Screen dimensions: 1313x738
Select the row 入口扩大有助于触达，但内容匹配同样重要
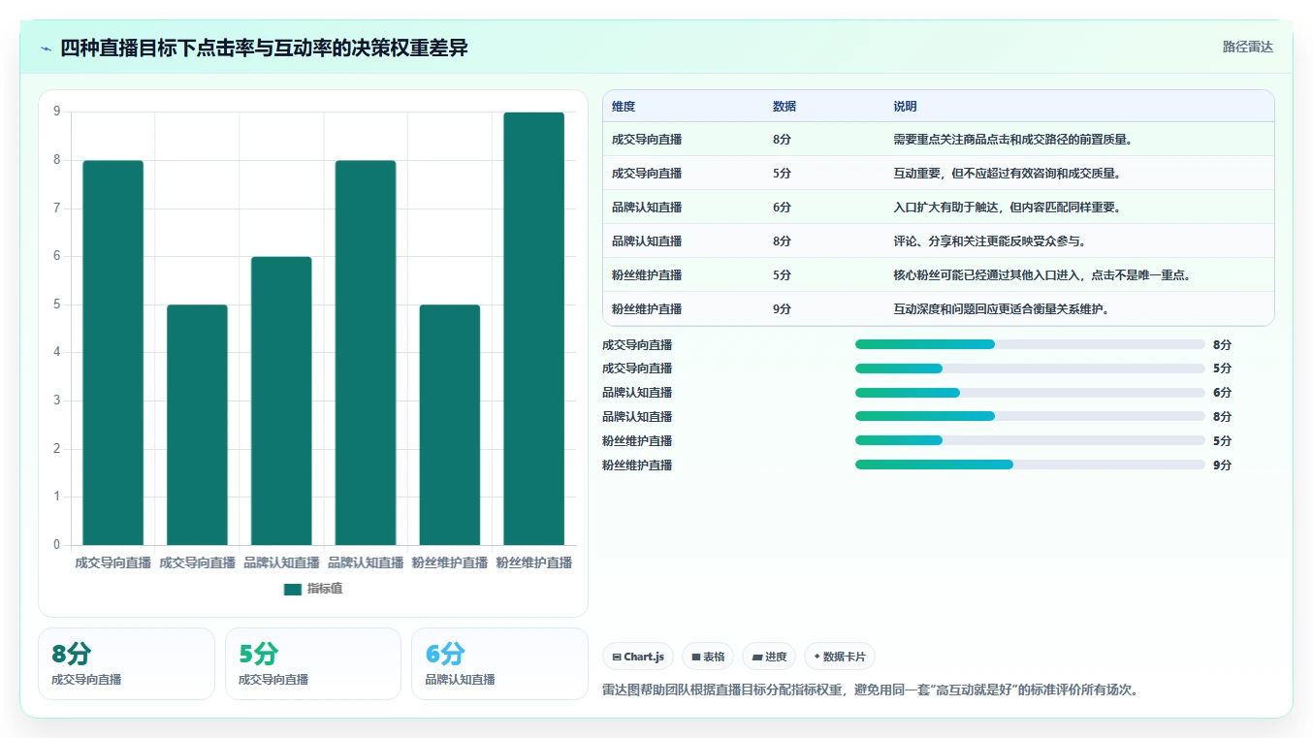938,208
